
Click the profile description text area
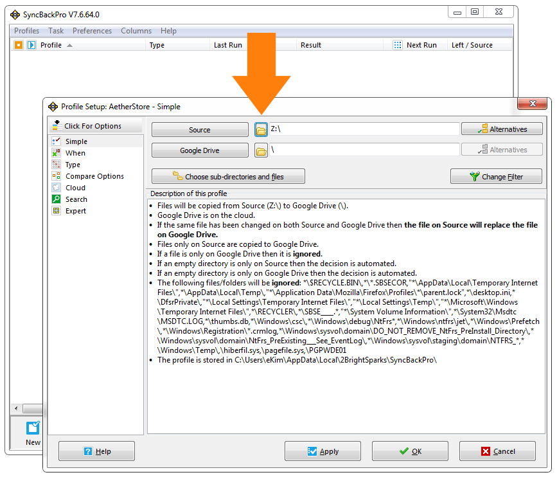(x=346, y=316)
